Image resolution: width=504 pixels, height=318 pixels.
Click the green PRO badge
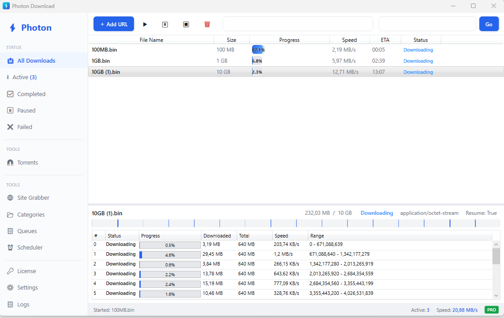pos(492,310)
